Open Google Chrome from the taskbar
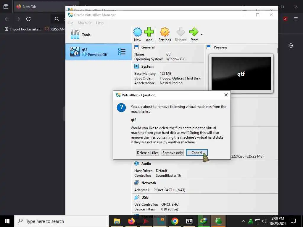The image size is (303, 227). point(175,221)
